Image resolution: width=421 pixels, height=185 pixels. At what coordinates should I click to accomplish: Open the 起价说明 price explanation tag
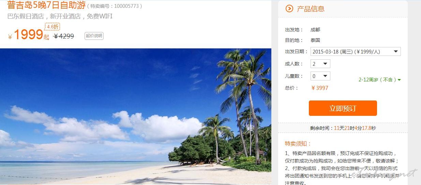(94, 36)
